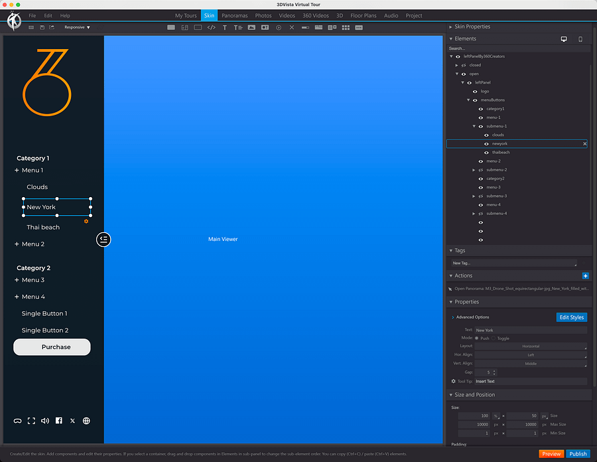Remove newyork element with its X icon

click(585, 144)
